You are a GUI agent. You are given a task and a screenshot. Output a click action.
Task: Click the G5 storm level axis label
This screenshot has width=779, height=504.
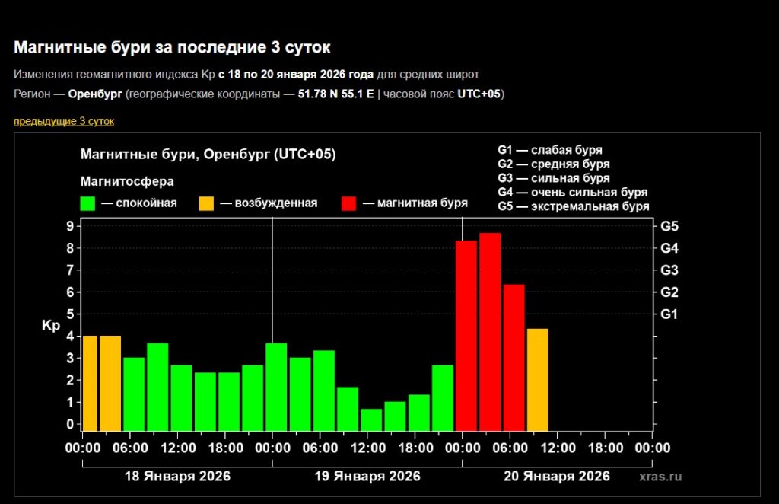(x=669, y=226)
